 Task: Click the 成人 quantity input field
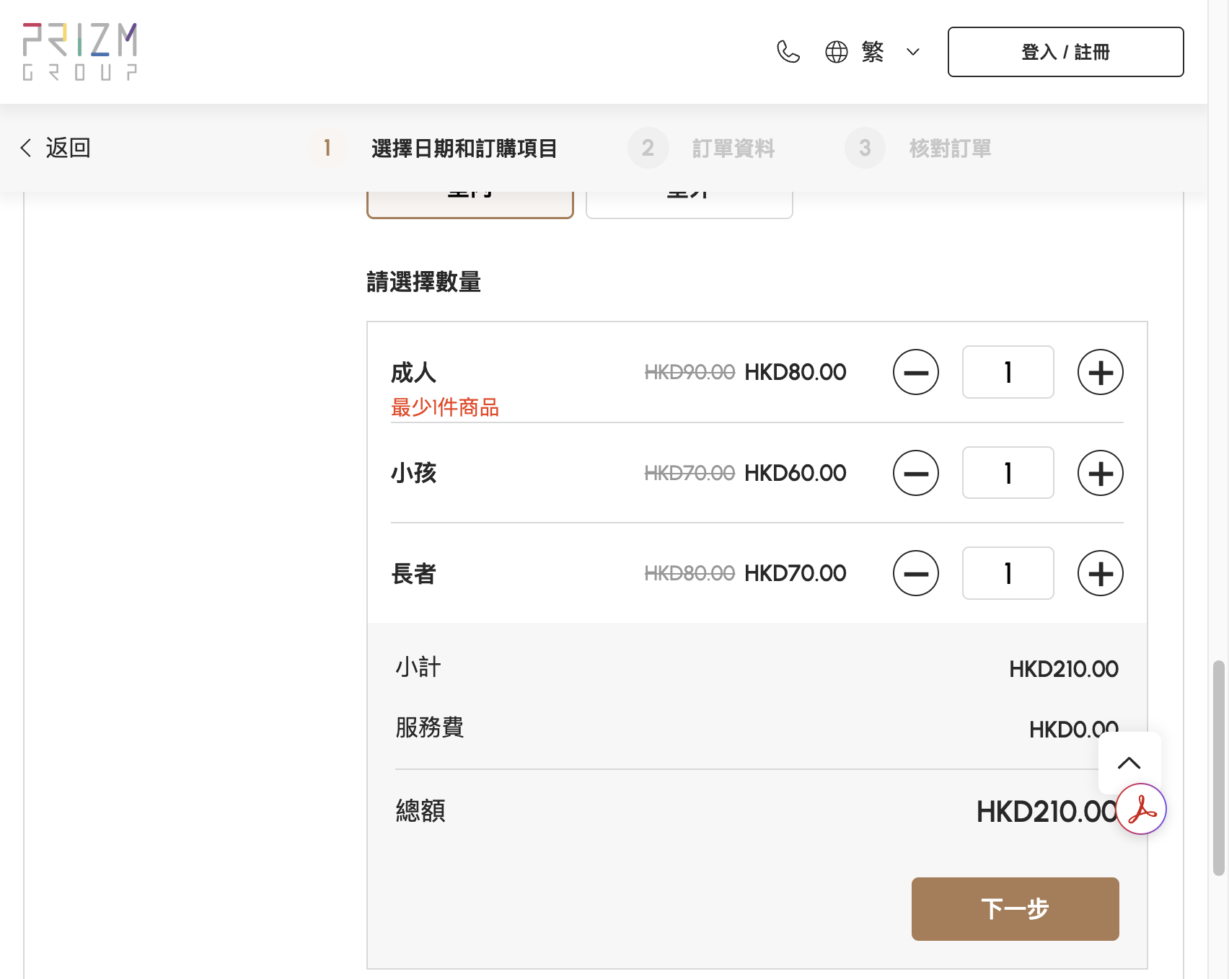click(1008, 372)
